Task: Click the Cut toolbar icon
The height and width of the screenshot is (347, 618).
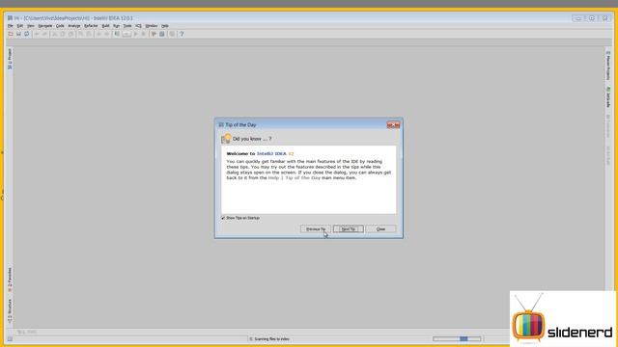Action: point(55,35)
